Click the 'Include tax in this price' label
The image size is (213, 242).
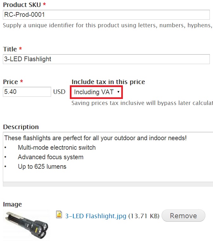pyautogui.click(x=108, y=82)
